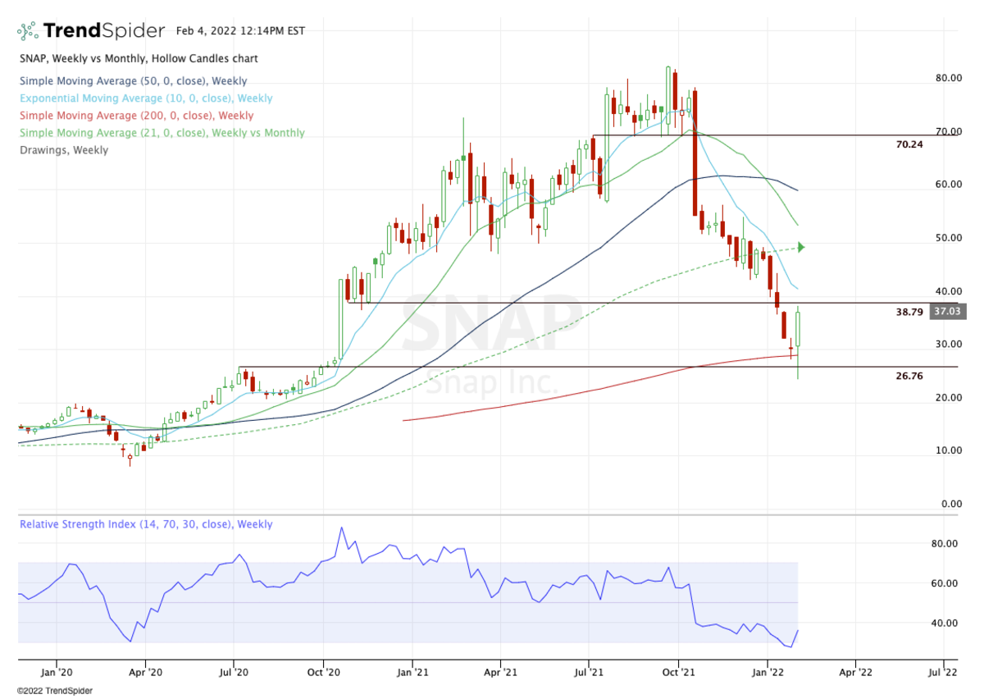984x699 pixels.
Task: Click the timestamp Feb 4, 2022 12:14PM EST
Action: (240, 31)
